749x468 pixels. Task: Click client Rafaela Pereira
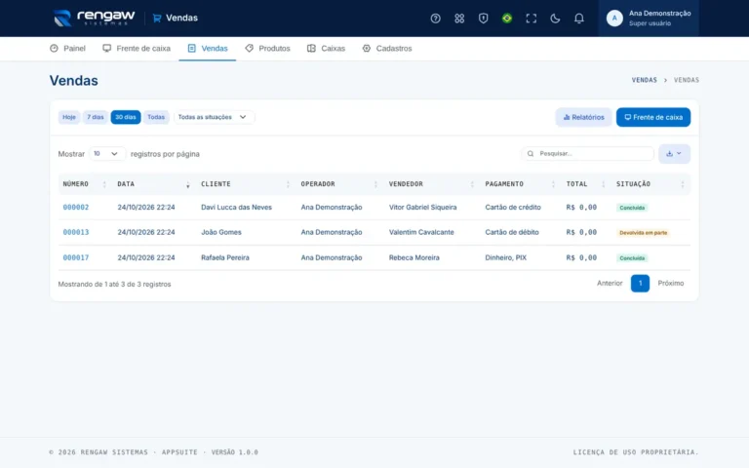[x=225, y=257]
